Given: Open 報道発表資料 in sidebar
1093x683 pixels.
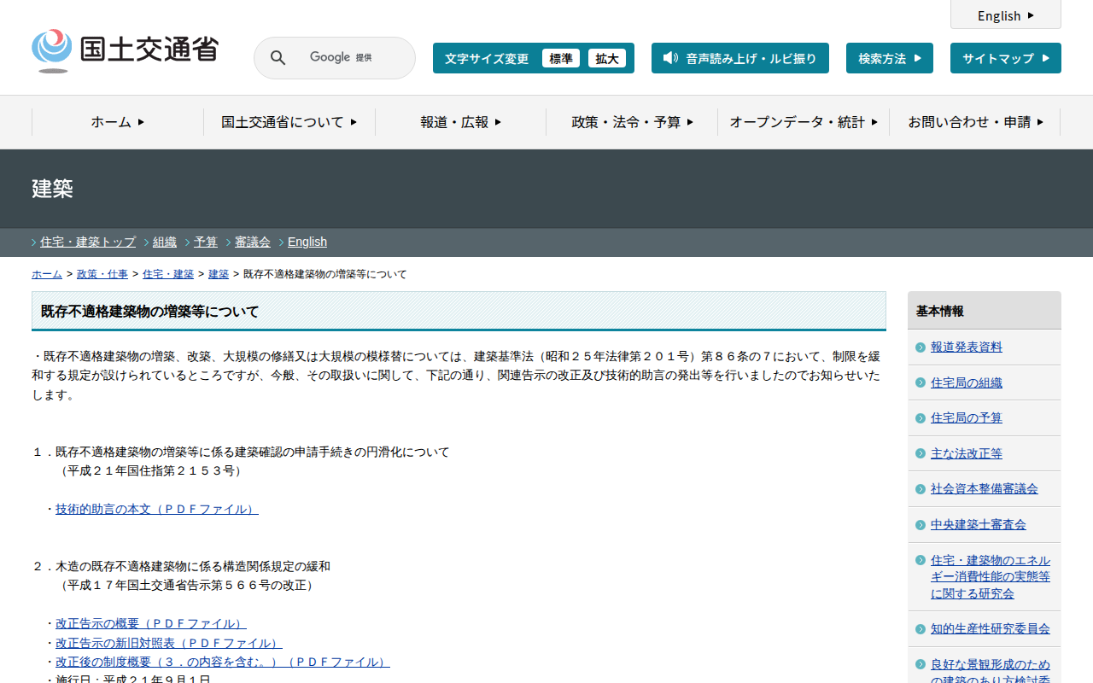Looking at the screenshot, I should click(967, 347).
